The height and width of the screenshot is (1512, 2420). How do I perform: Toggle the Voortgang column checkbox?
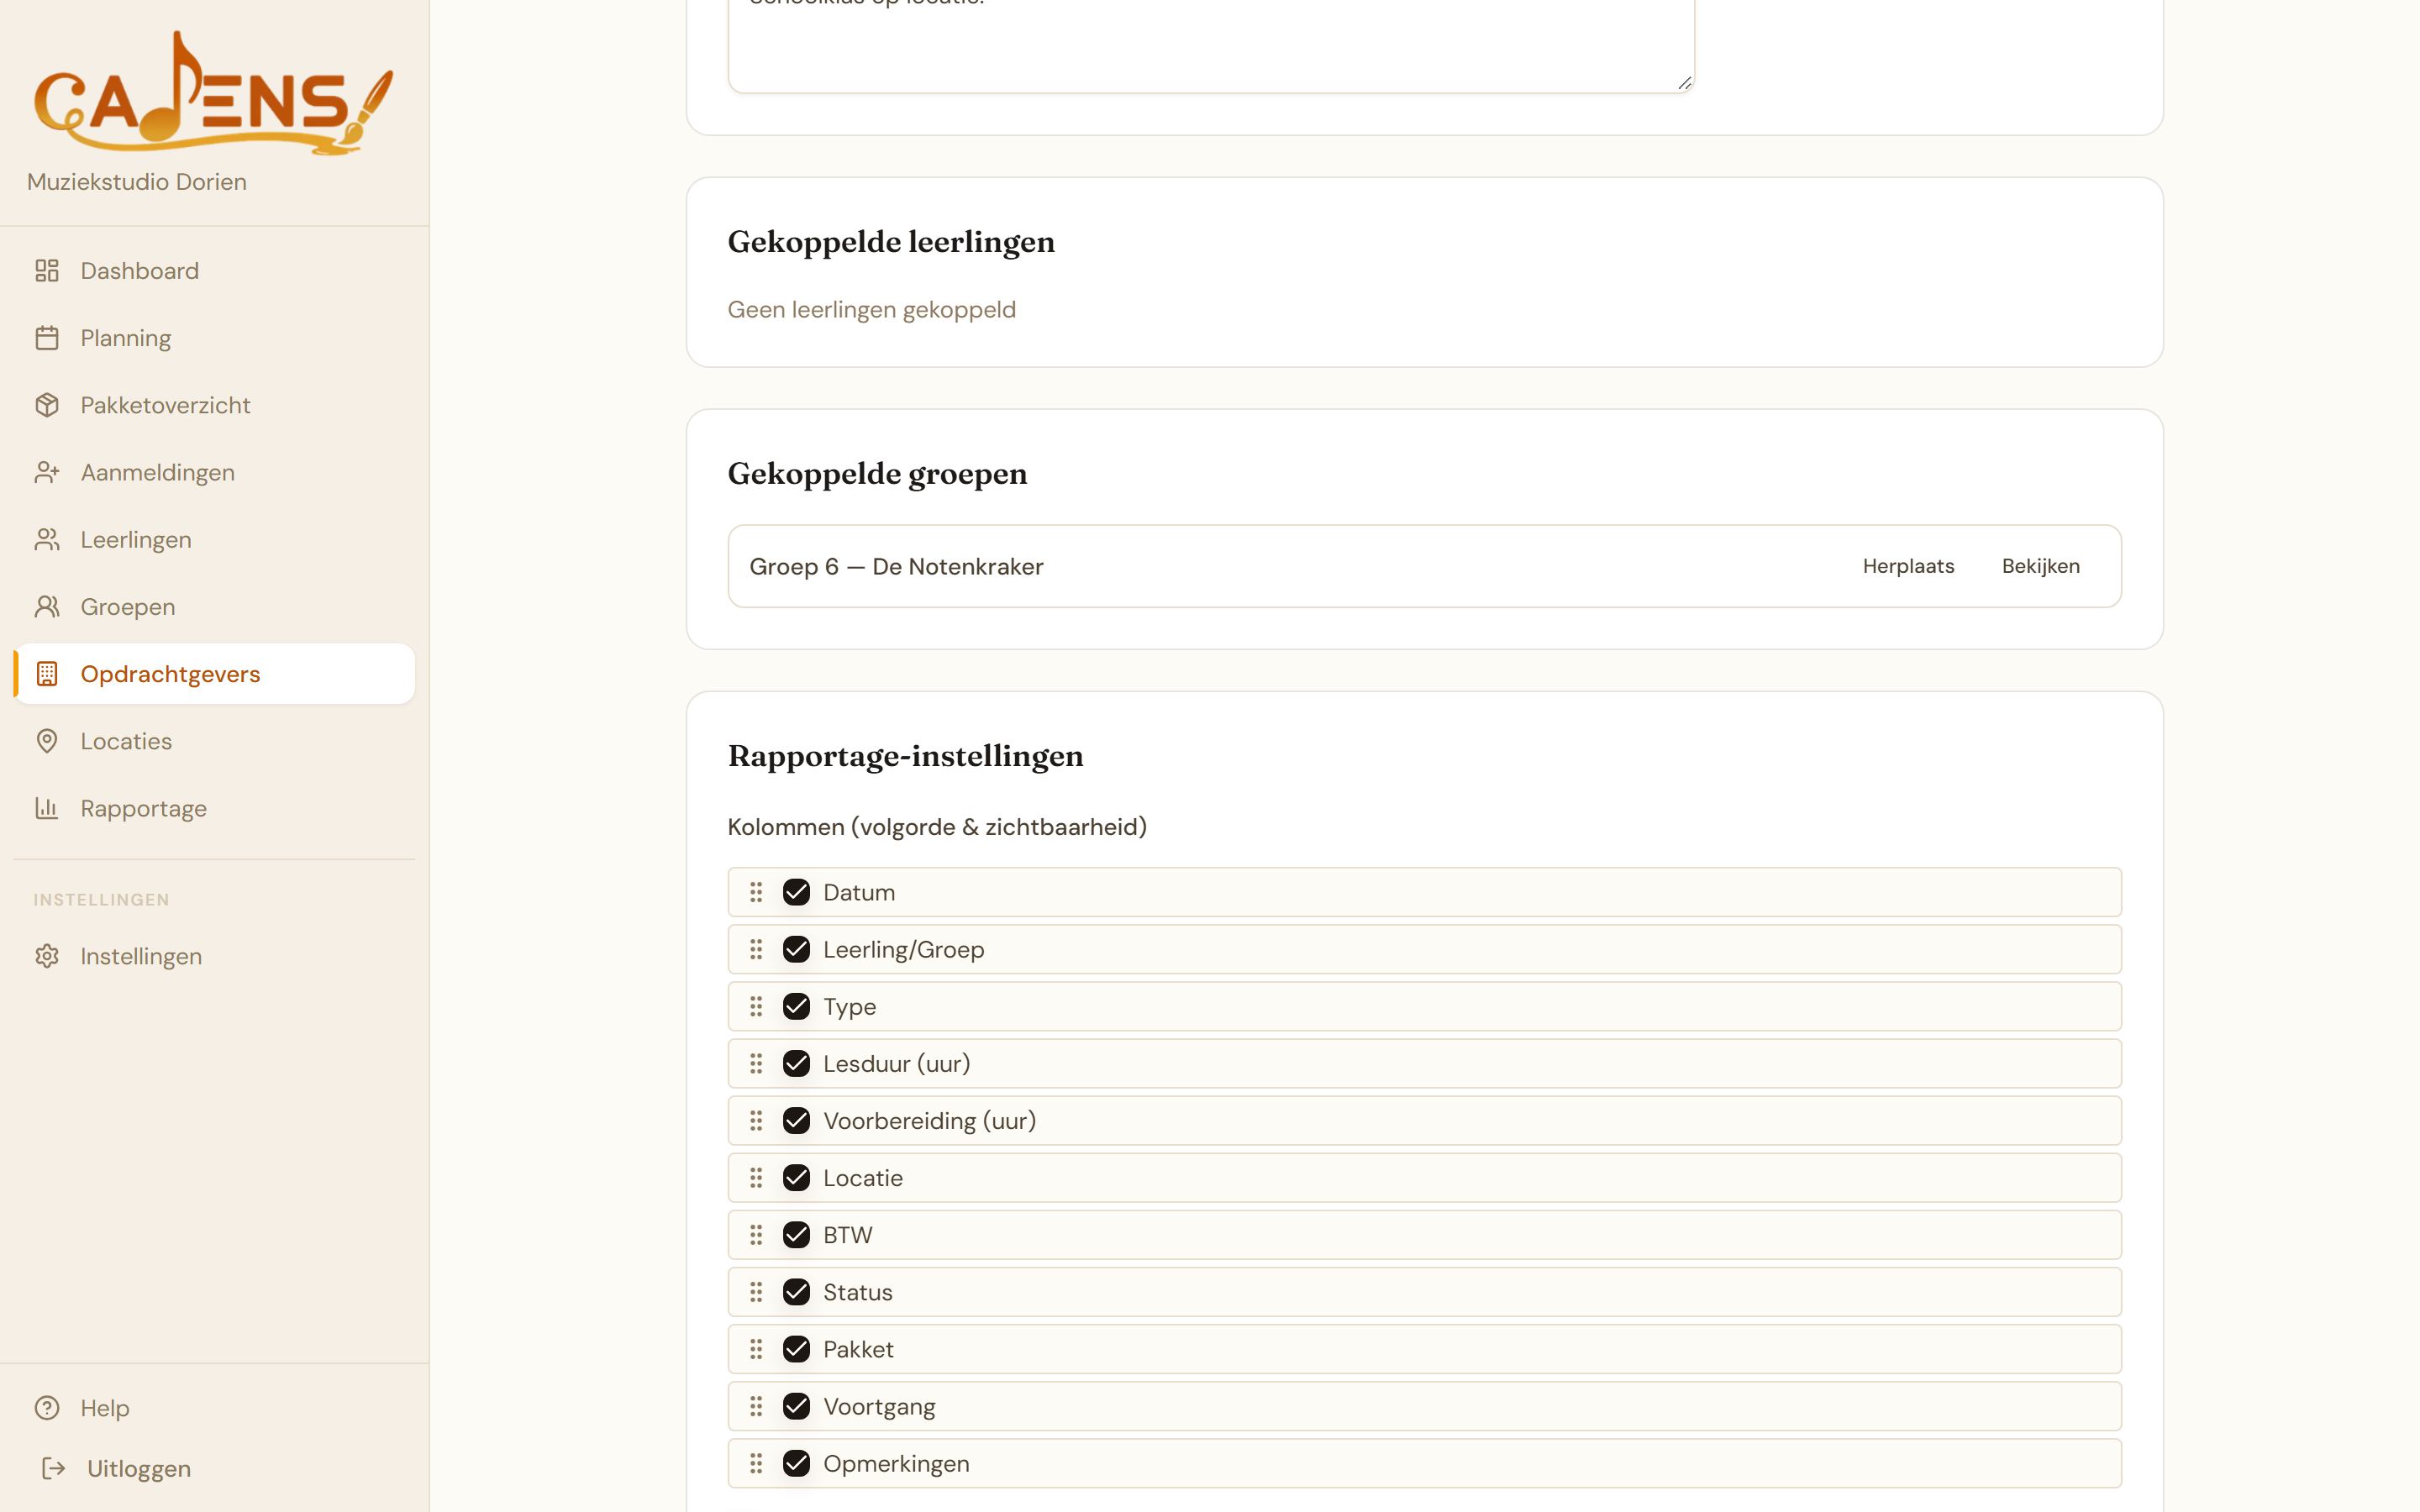tap(796, 1406)
